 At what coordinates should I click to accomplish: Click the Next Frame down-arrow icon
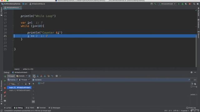click(26, 84)
